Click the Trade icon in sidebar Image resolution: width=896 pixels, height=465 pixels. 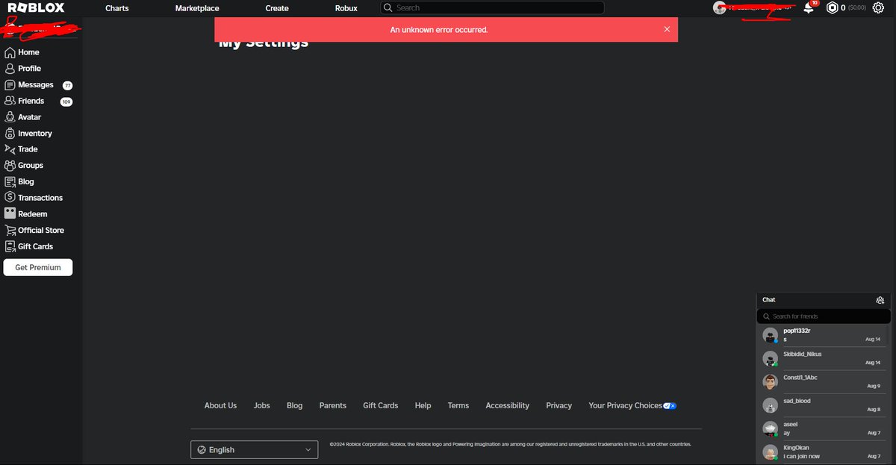point(10,149)
